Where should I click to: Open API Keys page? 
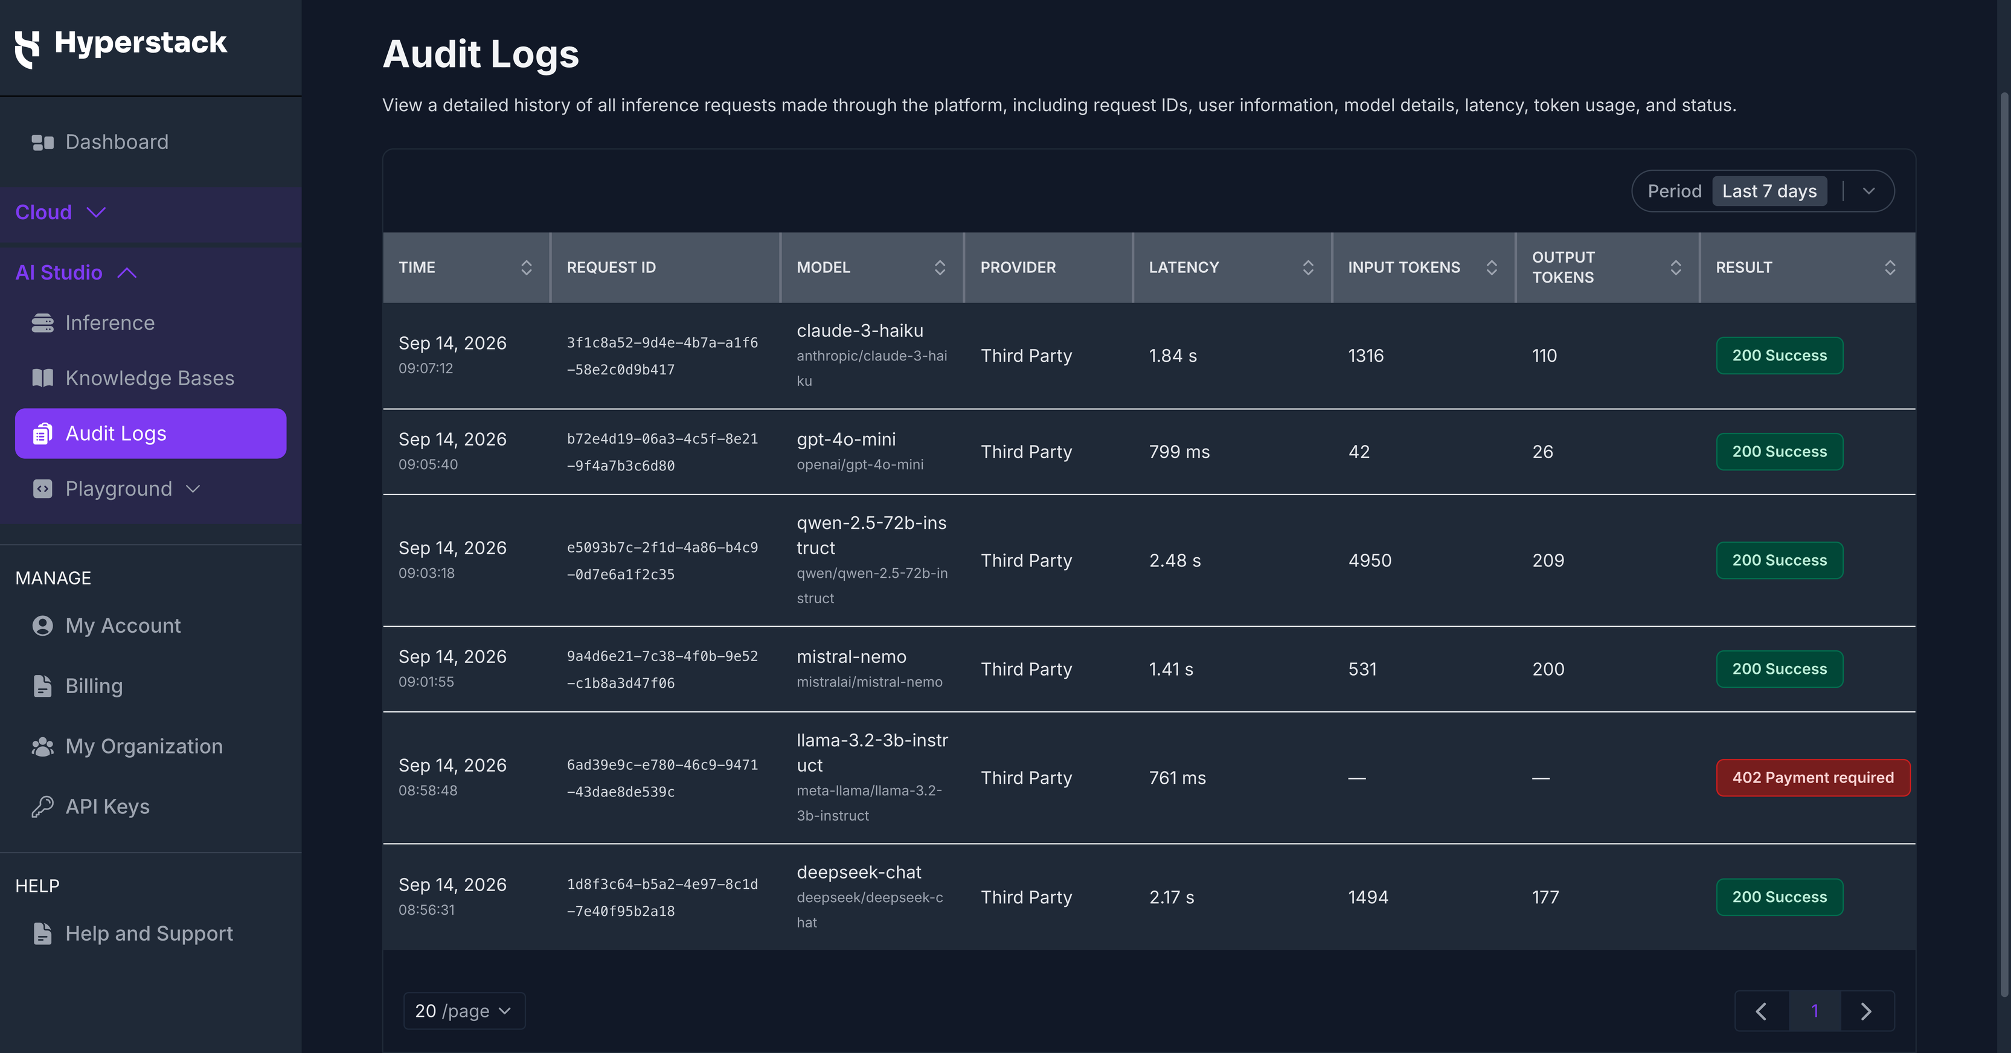[x=150, y=806]
